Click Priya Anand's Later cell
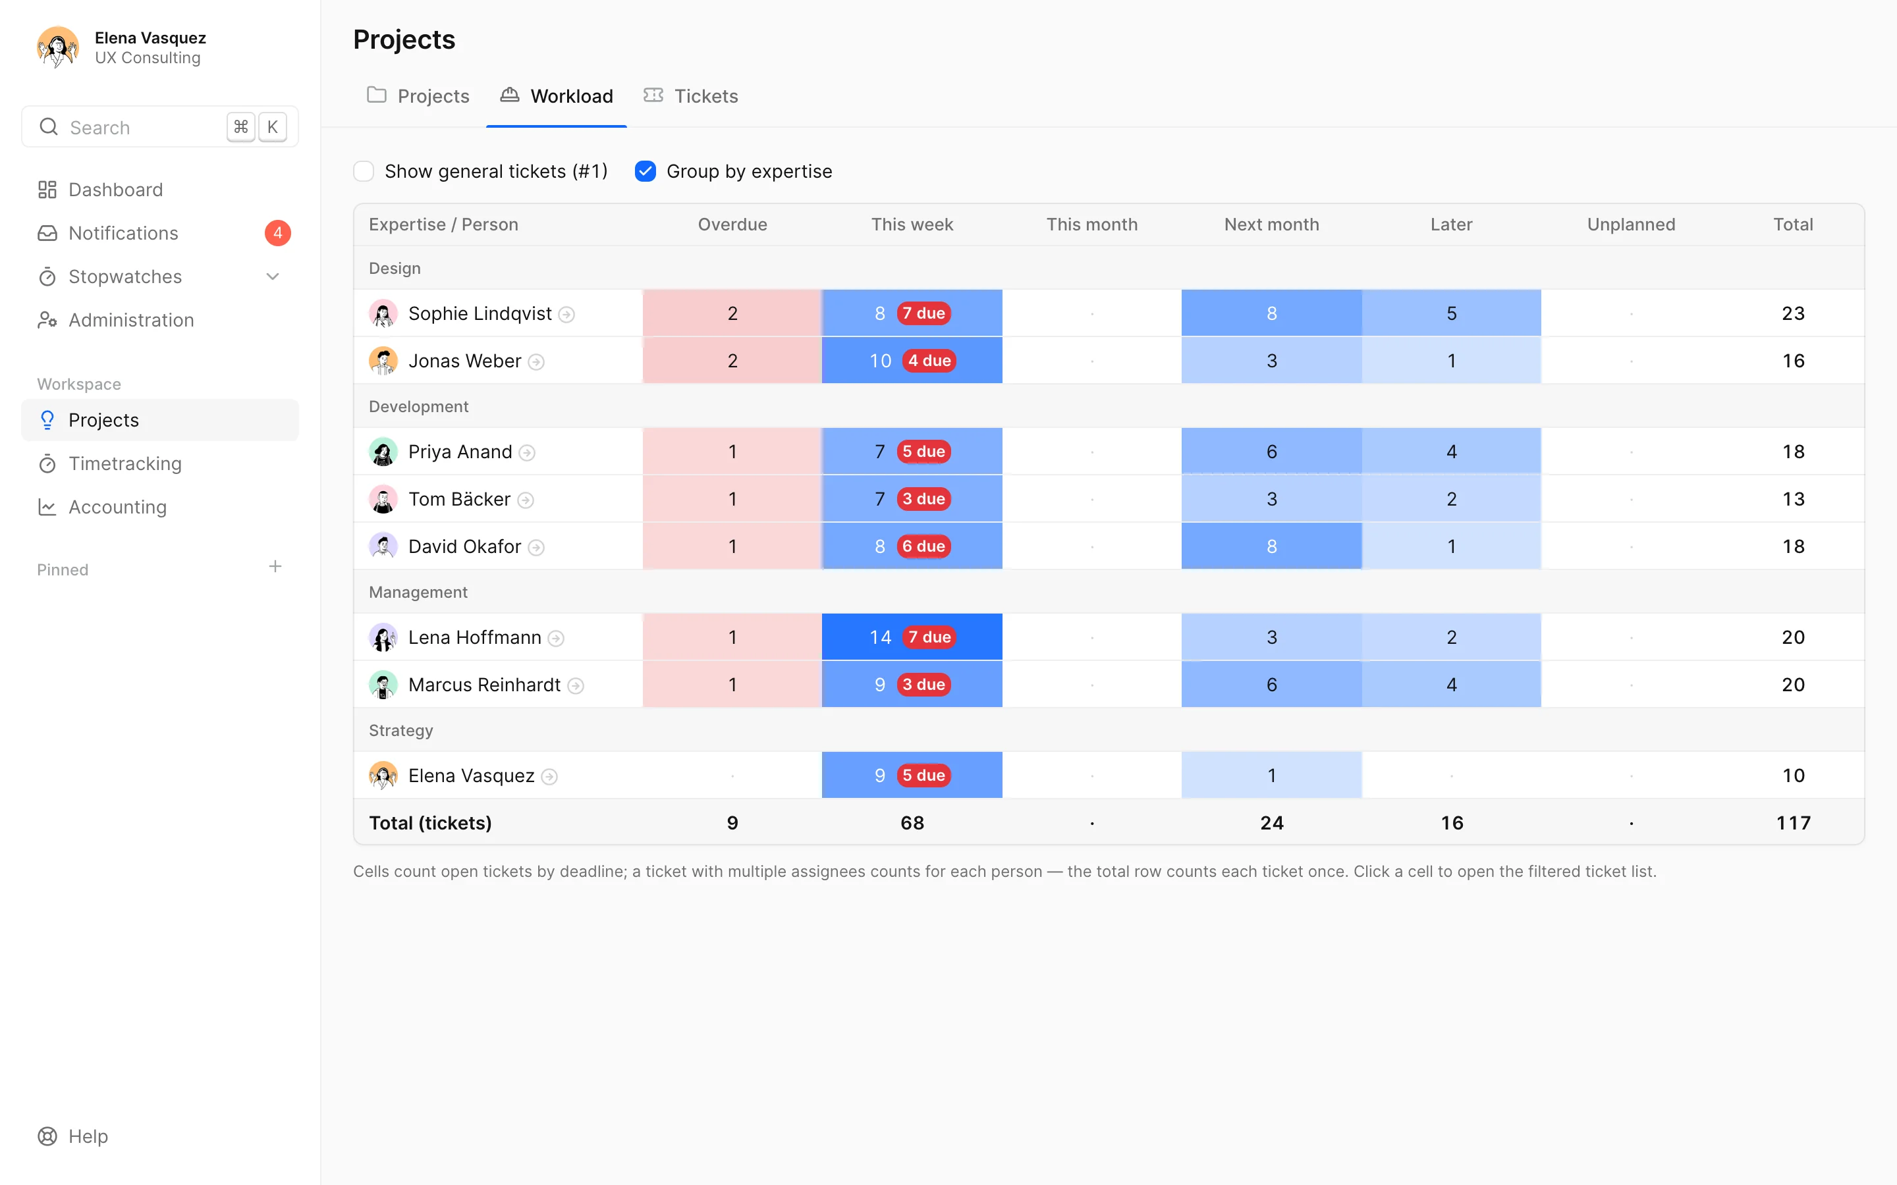 pos(1451,452)
